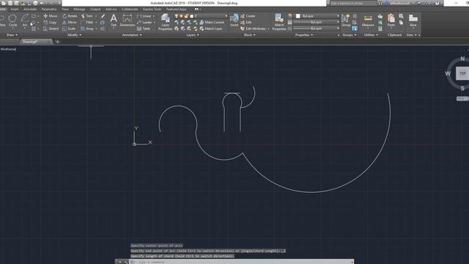Select the Rectangle draw tool
The height and width of the screenshot is (264, 469).
[34, 16]
